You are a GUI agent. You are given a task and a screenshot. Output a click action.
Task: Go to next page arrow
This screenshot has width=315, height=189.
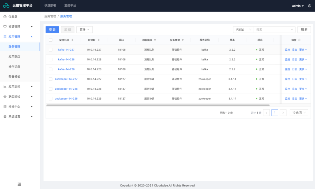pyautogui.click(x=283, y=113)
